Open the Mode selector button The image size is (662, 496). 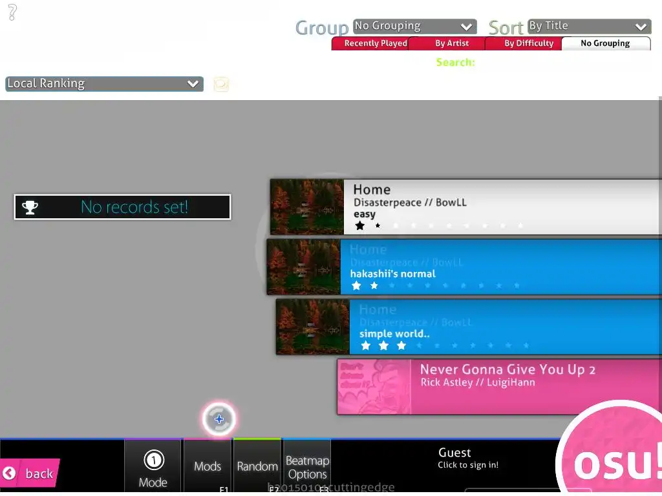153,466
